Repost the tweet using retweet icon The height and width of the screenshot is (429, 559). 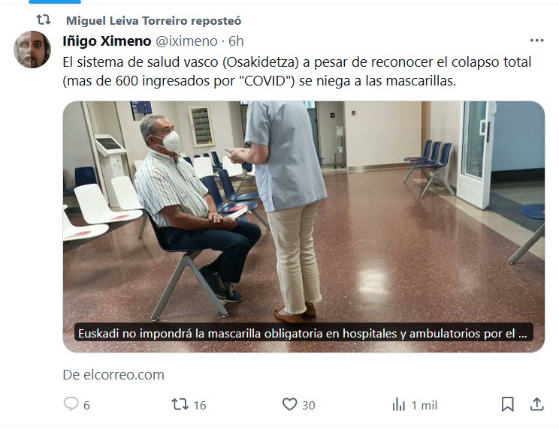click(x=180, y=404)
